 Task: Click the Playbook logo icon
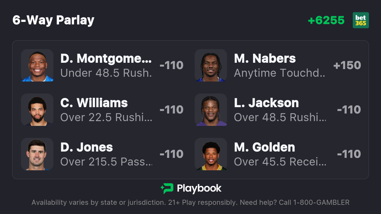[x=167, y=189]
